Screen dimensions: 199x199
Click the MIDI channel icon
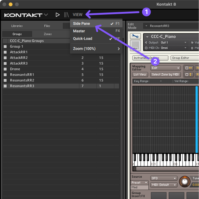[x=146, y=48]
